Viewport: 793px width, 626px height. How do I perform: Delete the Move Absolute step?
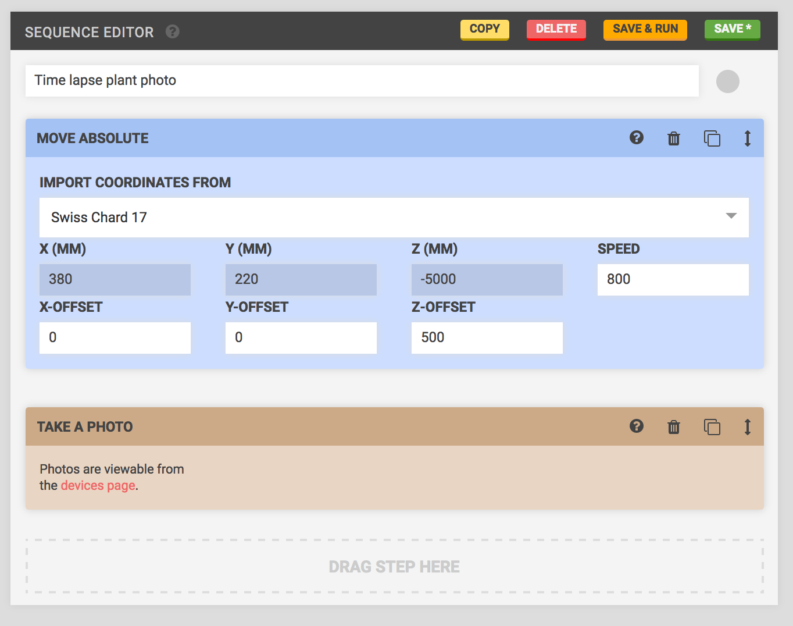click(x=673, y=138)
